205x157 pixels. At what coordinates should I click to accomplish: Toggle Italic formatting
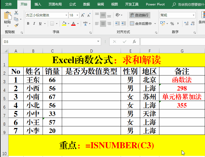(34, 24)
